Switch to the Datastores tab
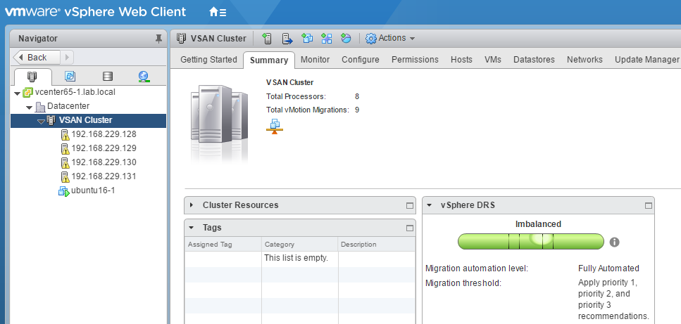 (x=534, y=60)
